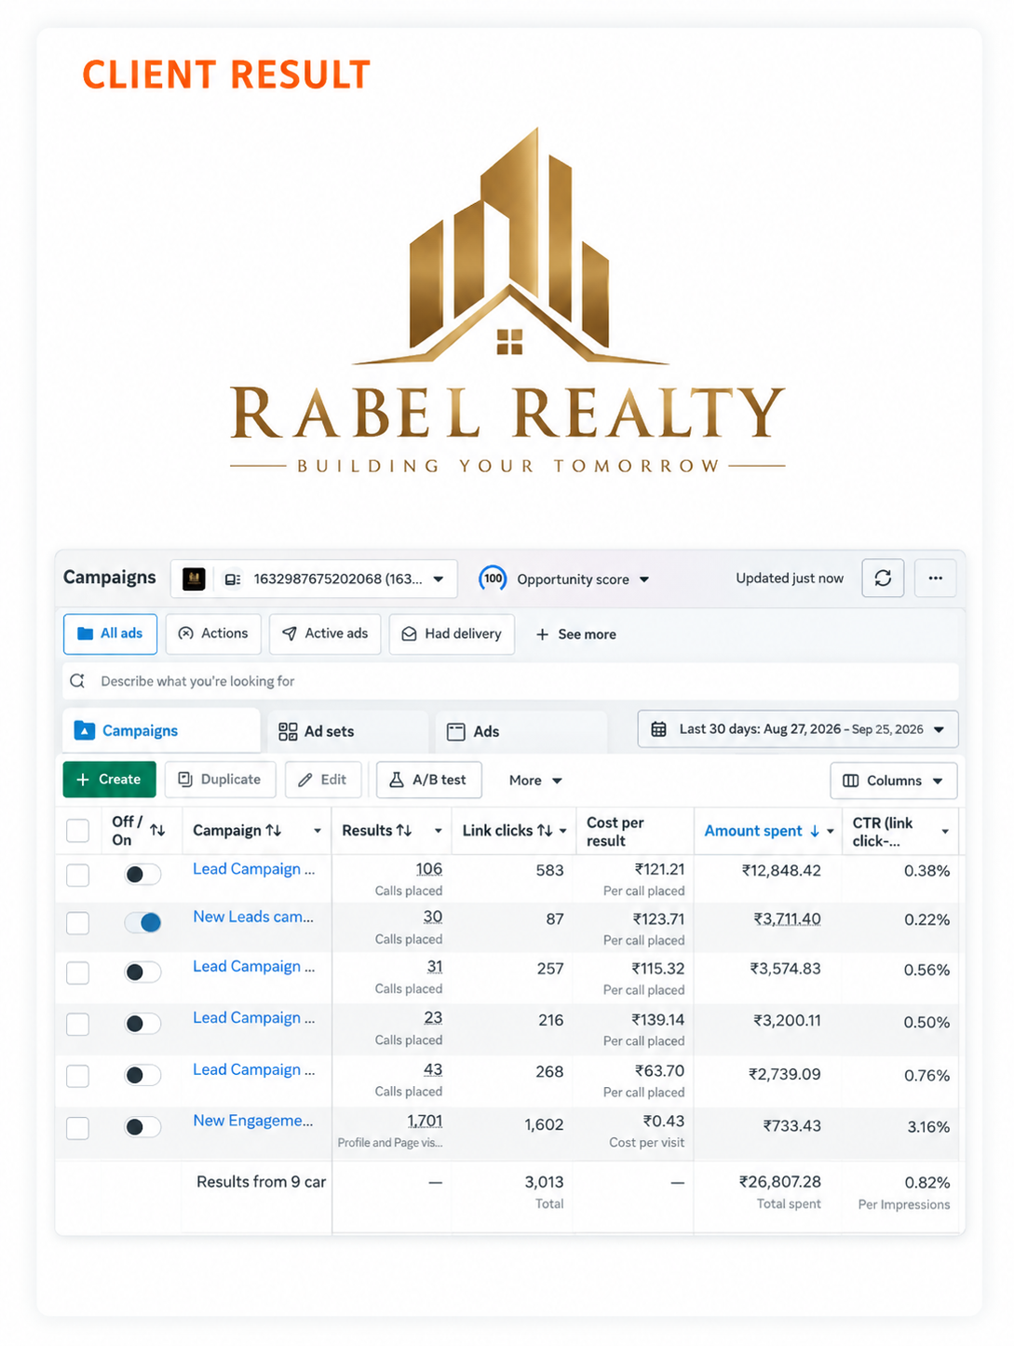
Task: Toggle on the campaign spending ₹3,574.83
Action: click(142, 972)
